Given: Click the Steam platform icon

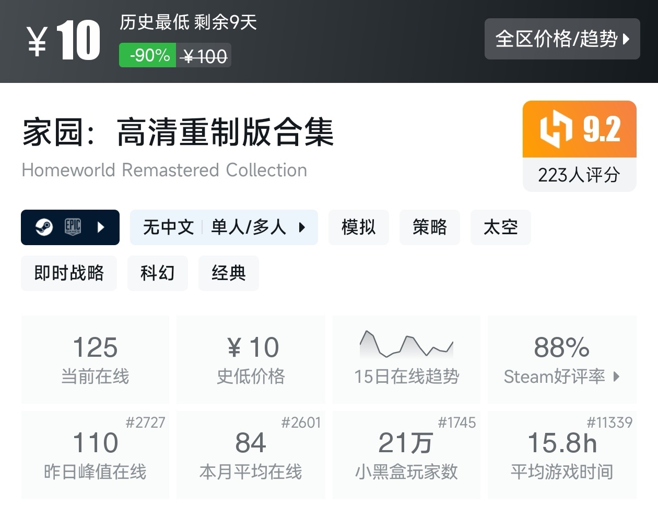Looking at the screenshot, I should point(44,227).
